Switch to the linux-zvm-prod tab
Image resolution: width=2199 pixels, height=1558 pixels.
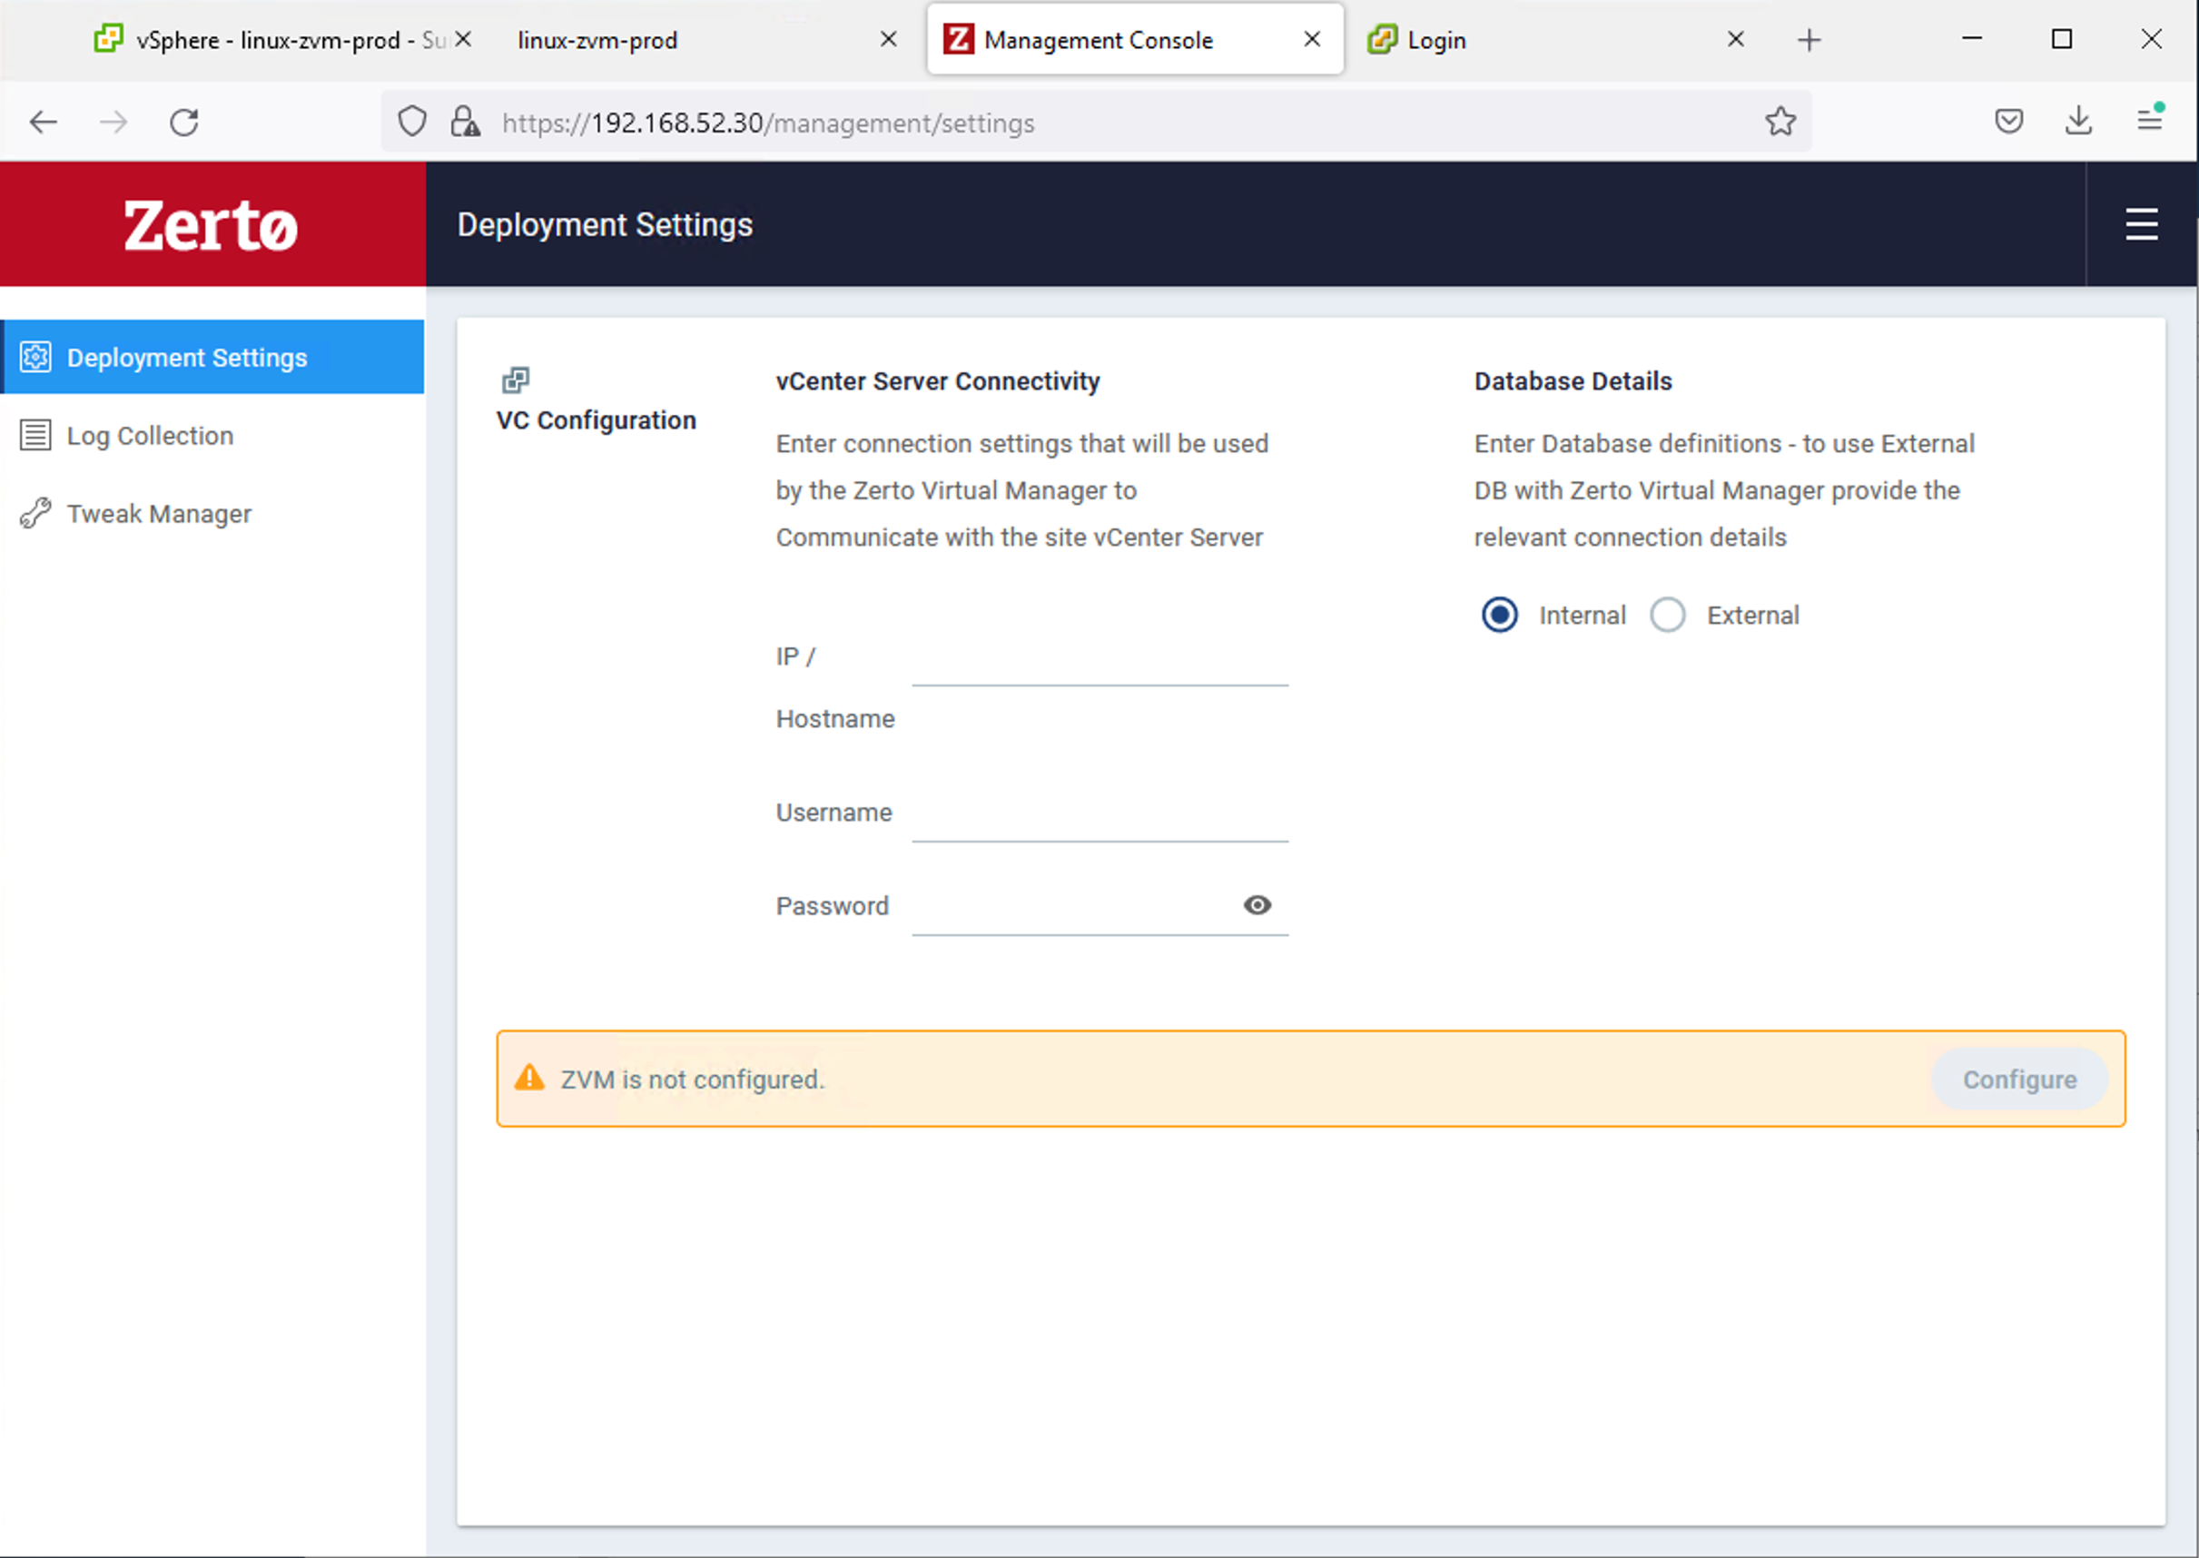597,39
